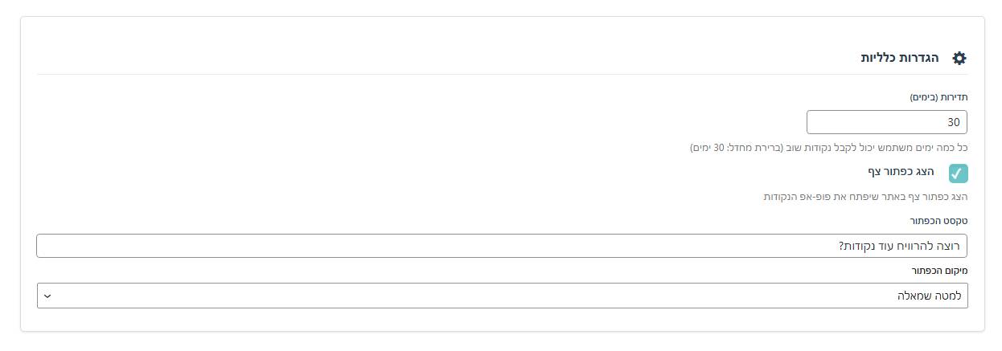The width and height of the screenshot is (1002, 351).
Task: Toggle the 'הצג כפתור צף' checkbox
Action: (x=958, y=173)
